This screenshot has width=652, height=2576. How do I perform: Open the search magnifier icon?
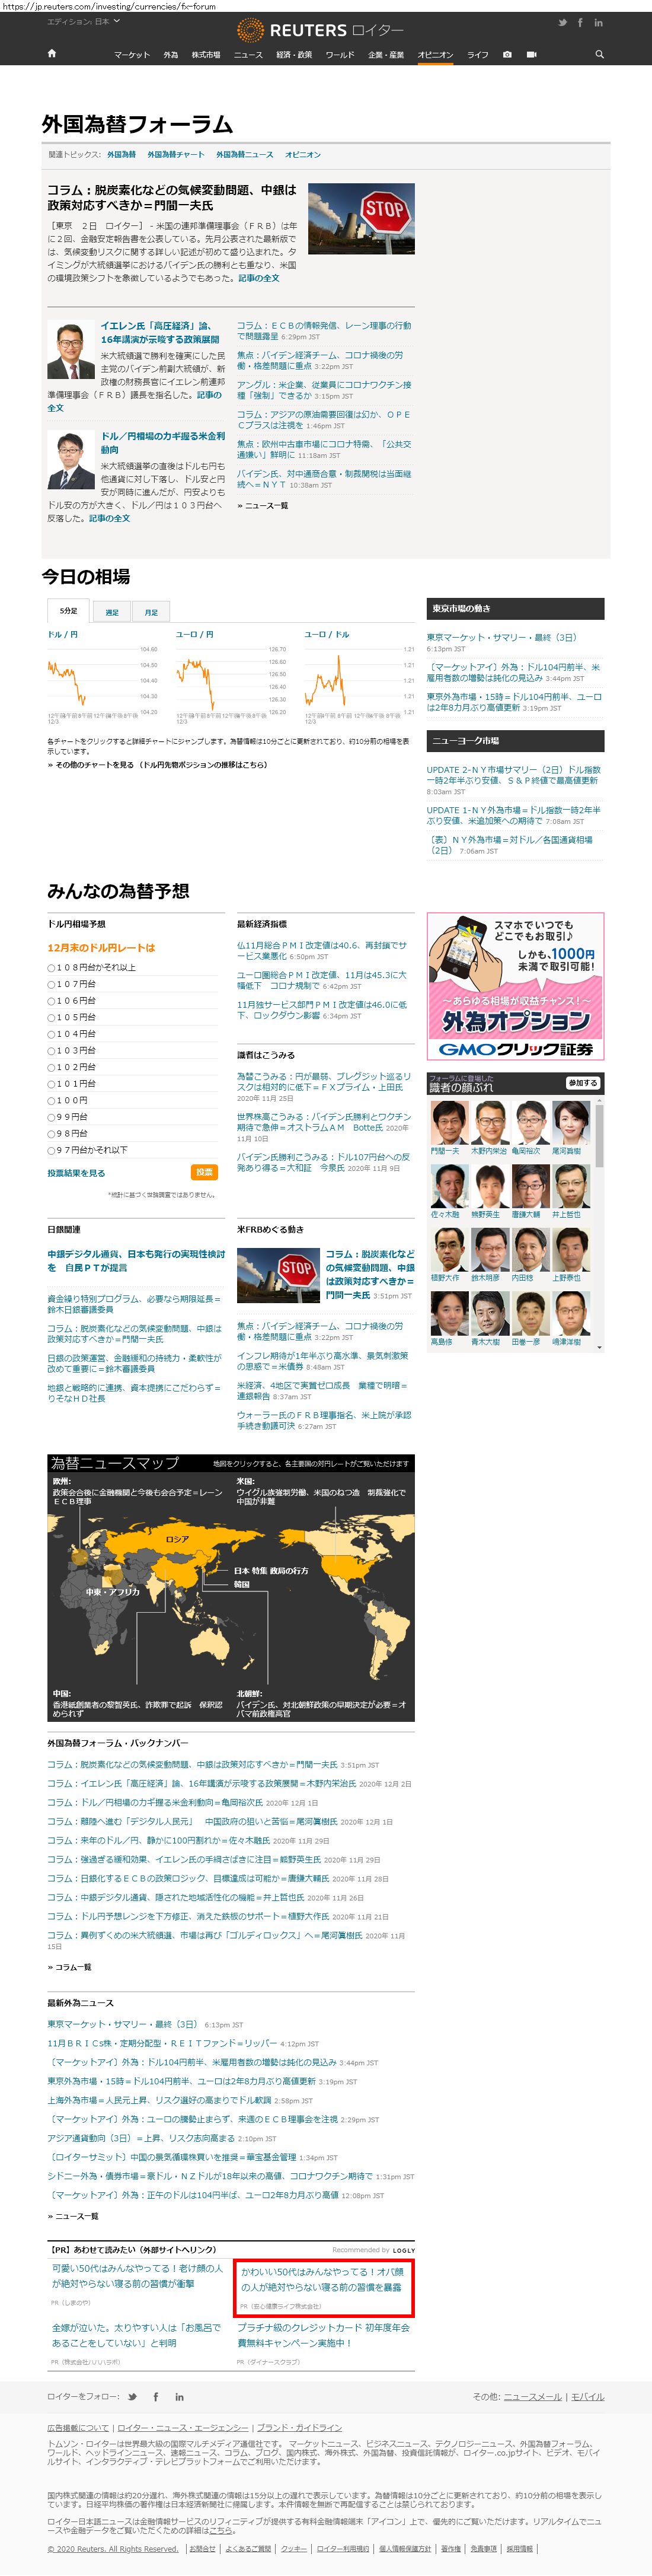tap(599, 54)
